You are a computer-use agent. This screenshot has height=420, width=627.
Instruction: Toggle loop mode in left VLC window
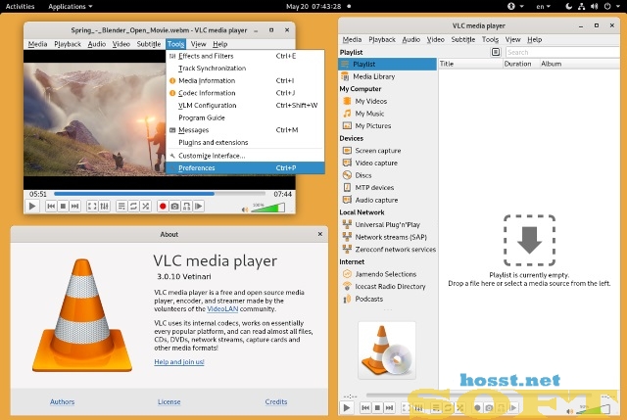pyautogui.click(x=133, y=207)
